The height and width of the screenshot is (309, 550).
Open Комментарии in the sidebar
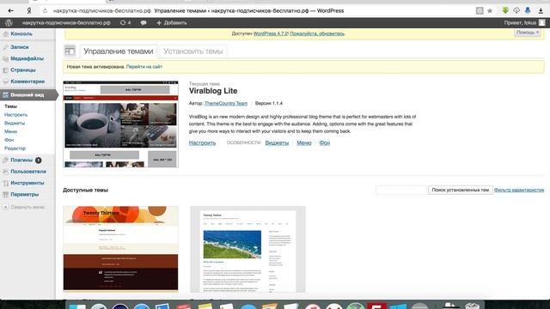coord(27,82)
